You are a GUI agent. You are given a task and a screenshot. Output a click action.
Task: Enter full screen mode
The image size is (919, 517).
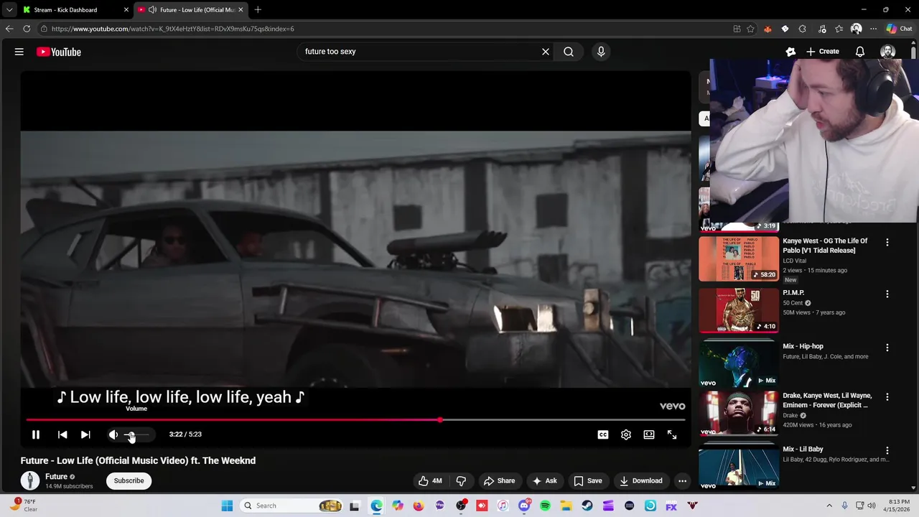click(x=672, y=434)
